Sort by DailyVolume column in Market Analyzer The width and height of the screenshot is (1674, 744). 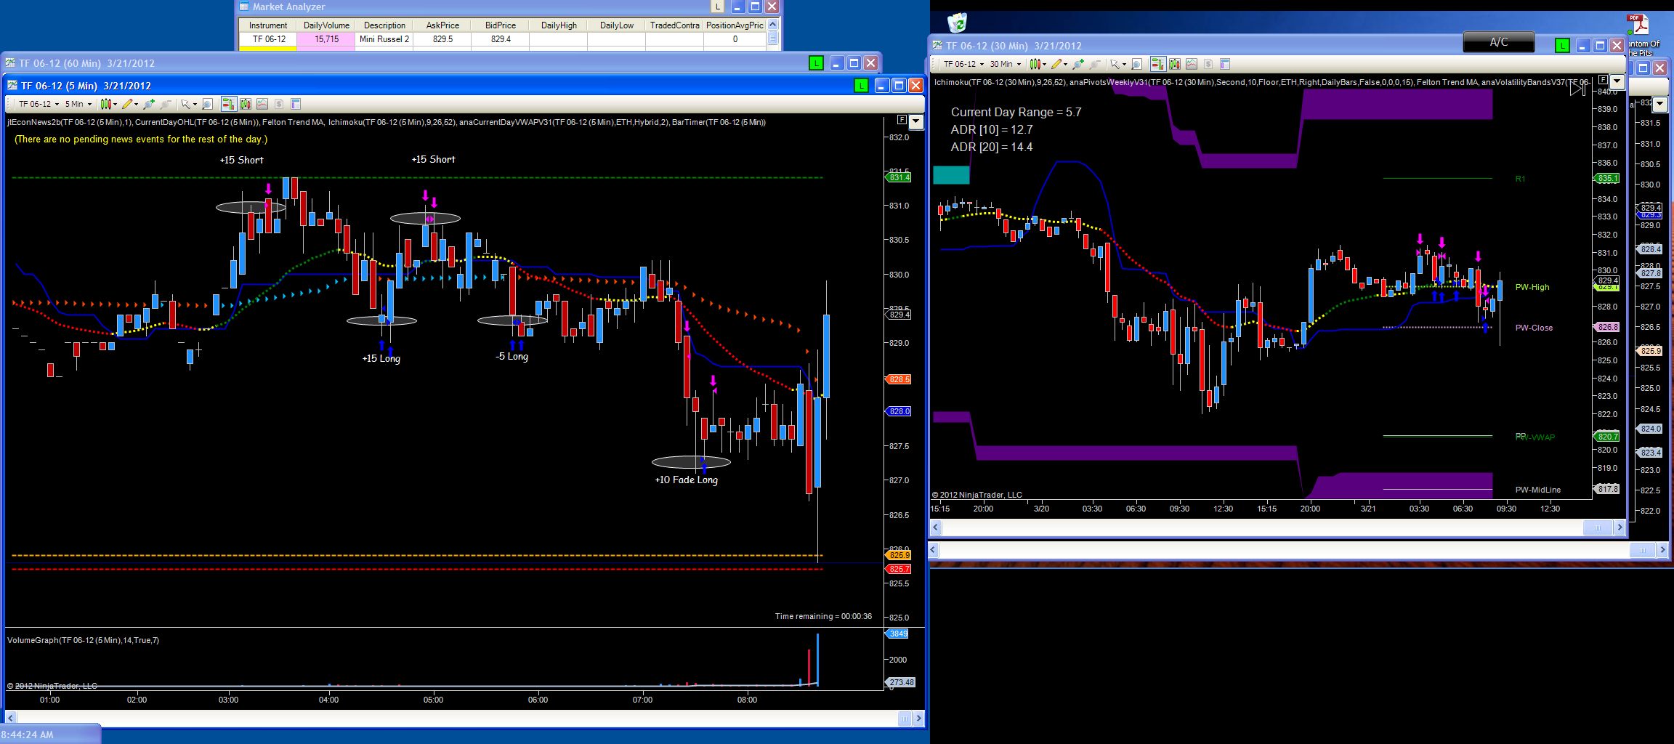click(326, 25)
